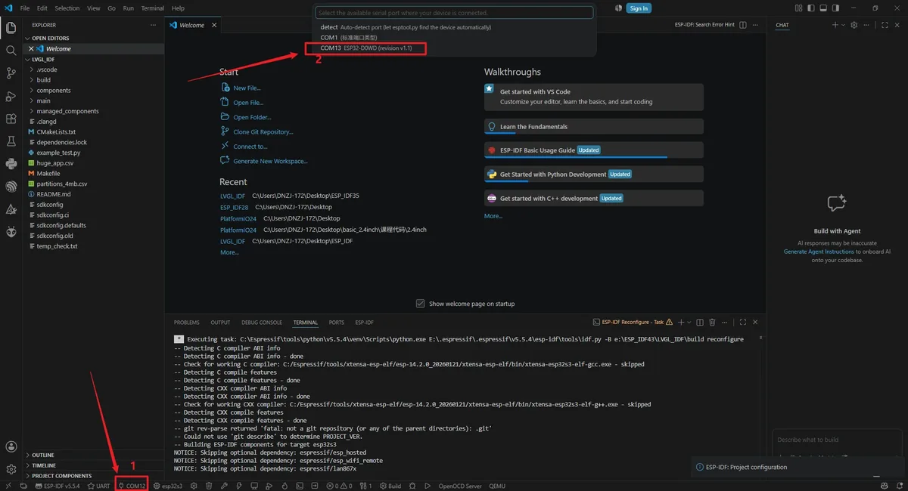Screen dimensions: 908x491
Task: Open the Selection menu
Action: [x=67, y=8]
